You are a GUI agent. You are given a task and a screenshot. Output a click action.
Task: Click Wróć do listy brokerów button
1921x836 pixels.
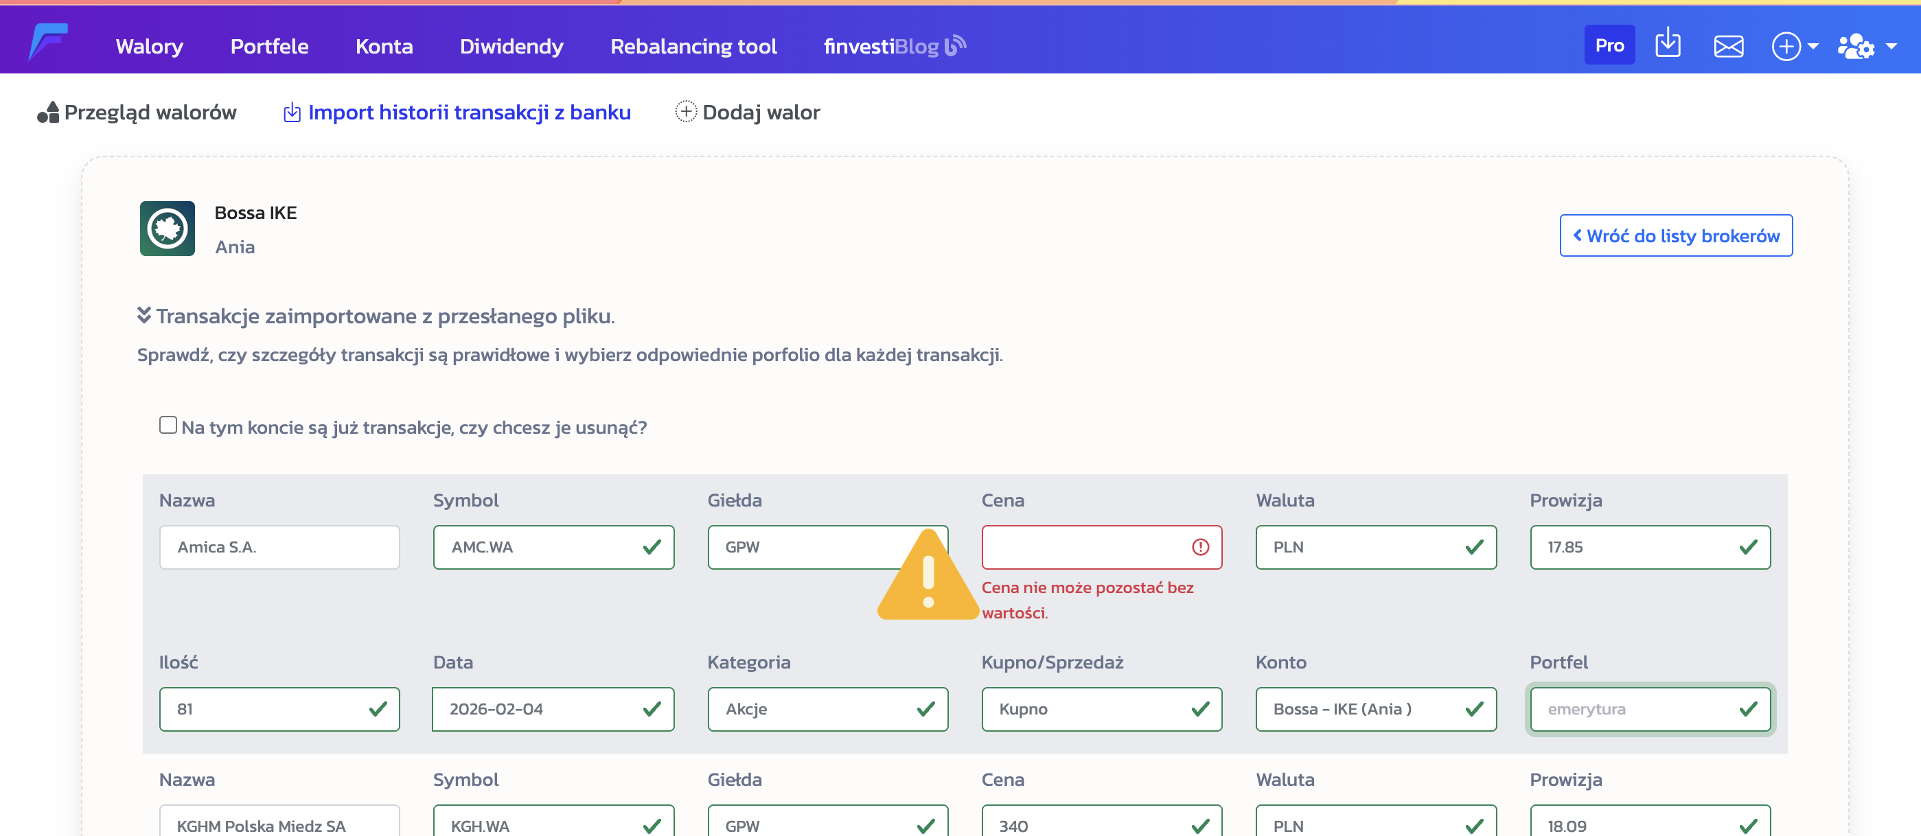(x=1675, y=235)
